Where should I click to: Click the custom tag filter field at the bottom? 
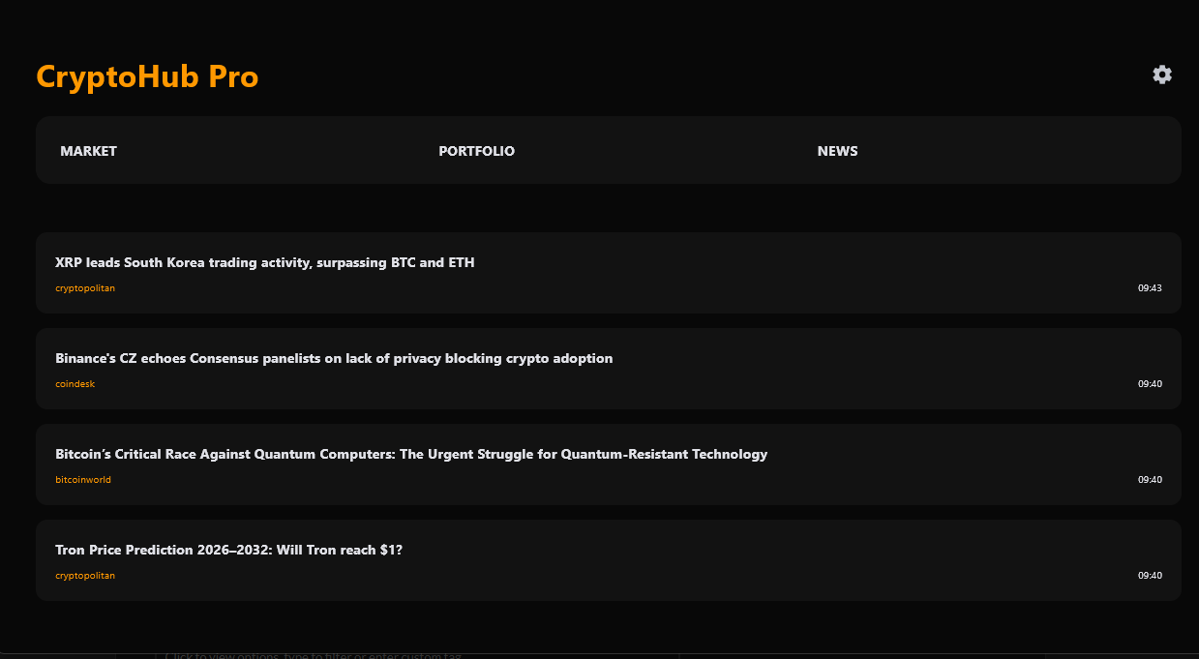pyautogui.click(x=315, y=655)
